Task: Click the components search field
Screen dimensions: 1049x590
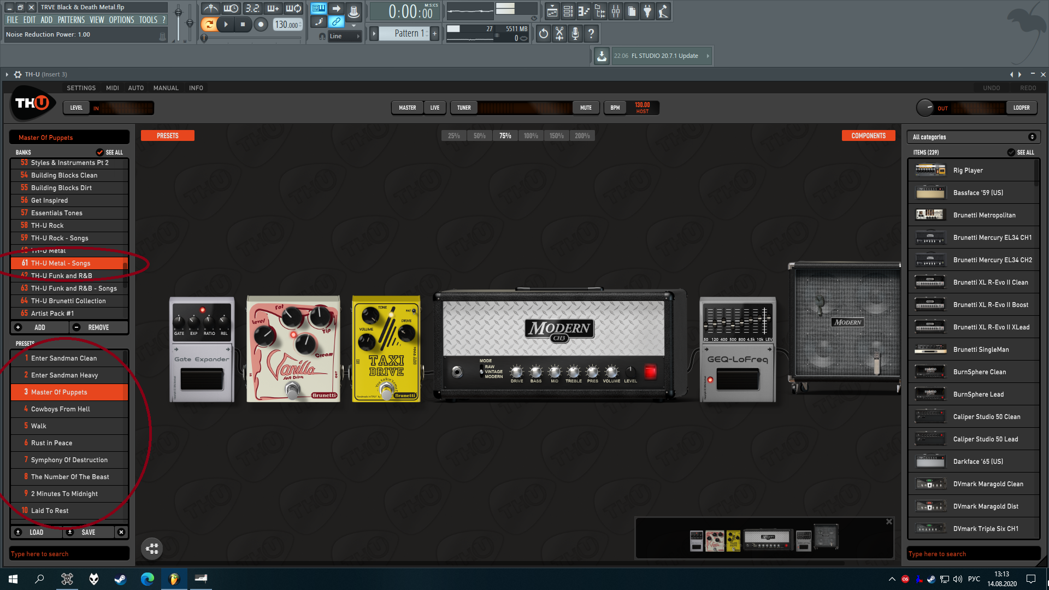Action: pos(973,553)
